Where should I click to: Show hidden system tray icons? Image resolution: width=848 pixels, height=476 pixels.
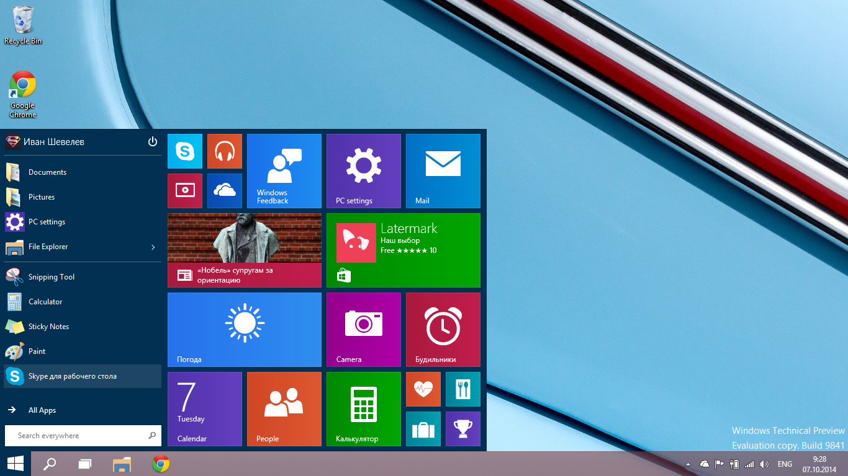click(688, 464)
